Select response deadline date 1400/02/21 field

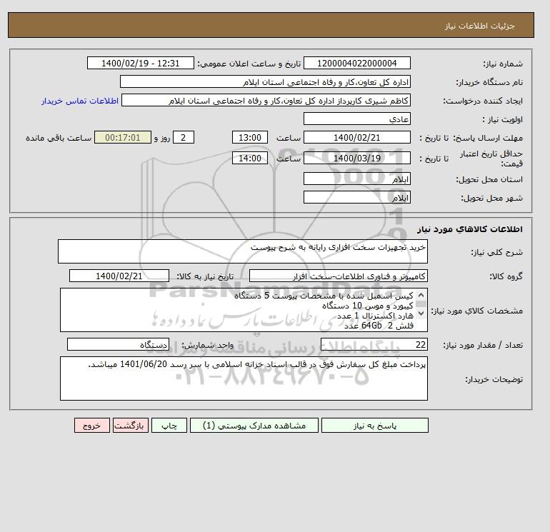pyautogui.click(x=356, y=138)
